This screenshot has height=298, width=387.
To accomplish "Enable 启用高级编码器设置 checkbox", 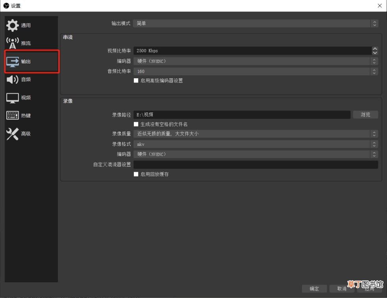I will [x=136, y=81].
